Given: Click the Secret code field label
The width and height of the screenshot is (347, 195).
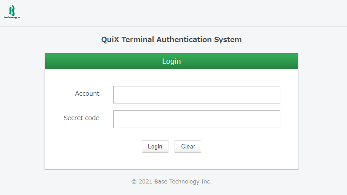Looking at the screenshot, I should tap(81, 118).
